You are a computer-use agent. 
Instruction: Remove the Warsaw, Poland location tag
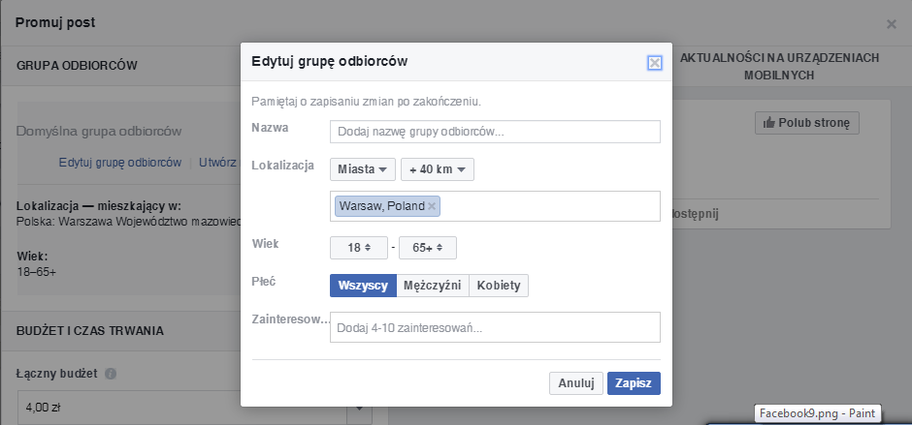point(433,206)
